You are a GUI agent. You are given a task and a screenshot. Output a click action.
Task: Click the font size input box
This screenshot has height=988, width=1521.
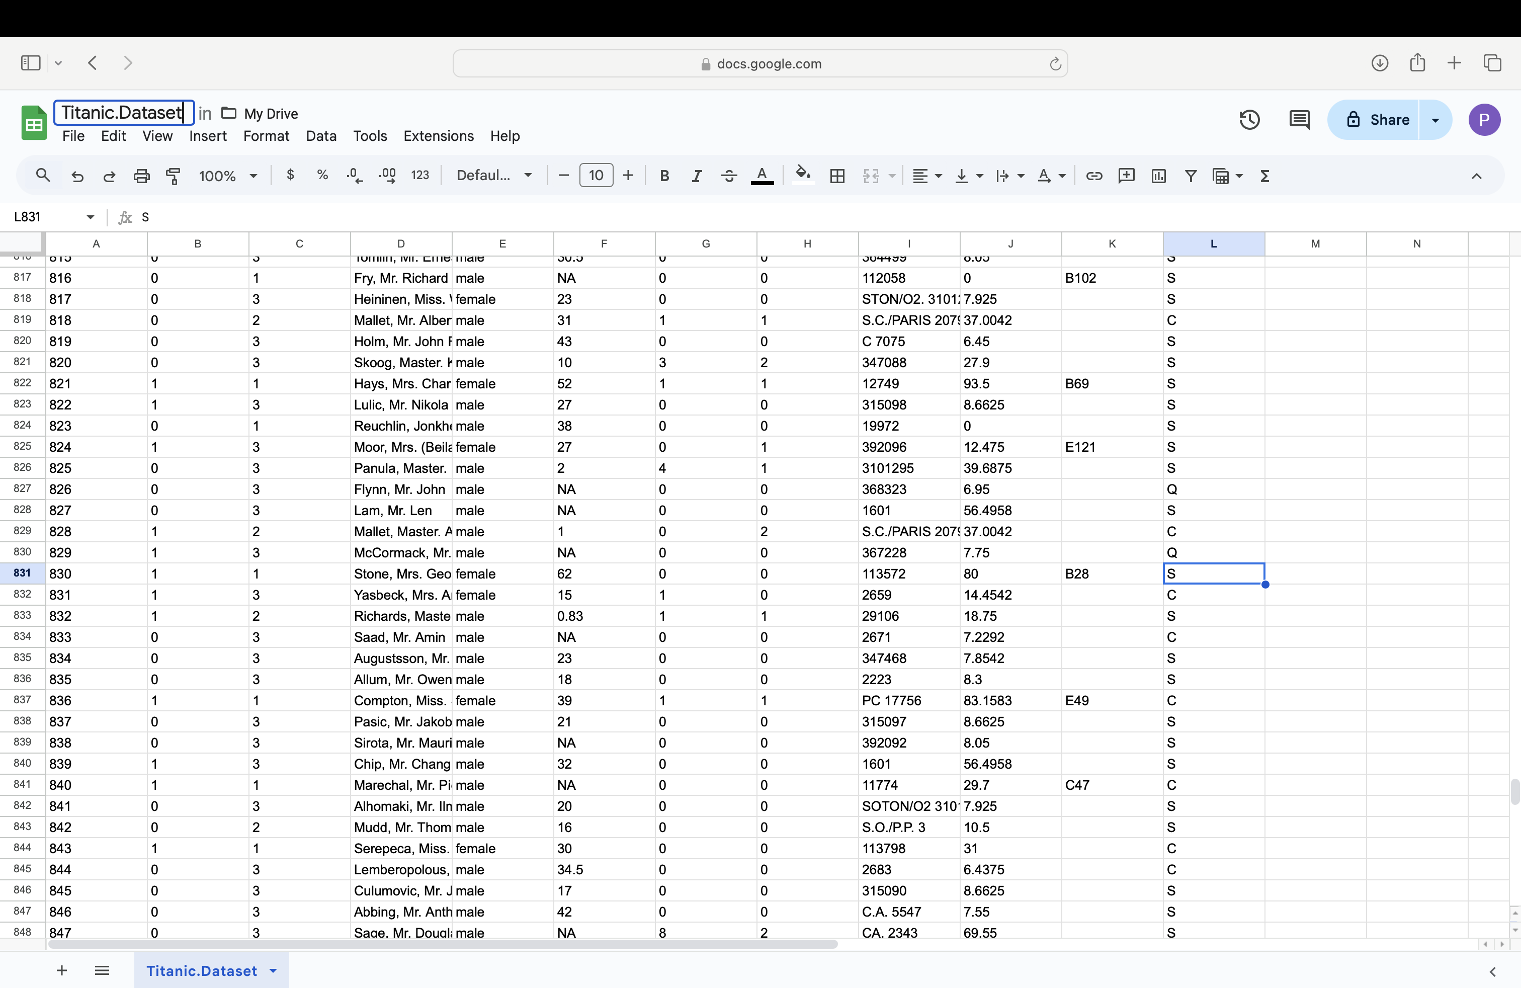tap(596, 175)
